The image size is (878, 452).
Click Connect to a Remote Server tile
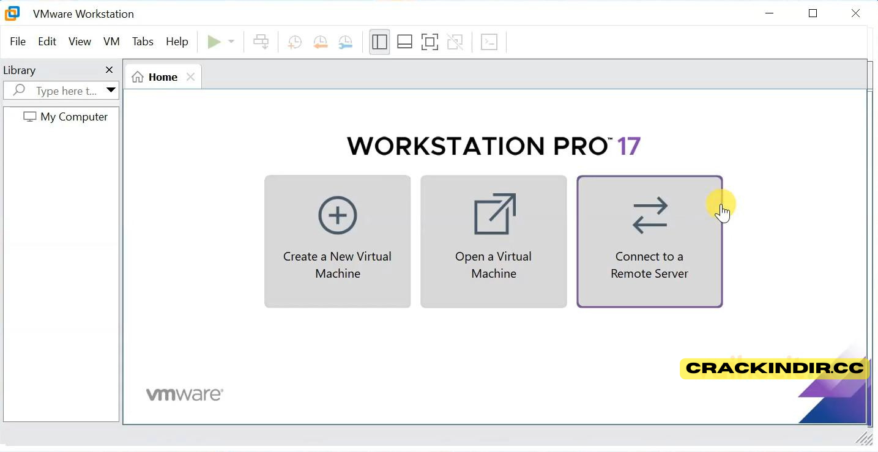pyautogui.click(x=649, y=242)
